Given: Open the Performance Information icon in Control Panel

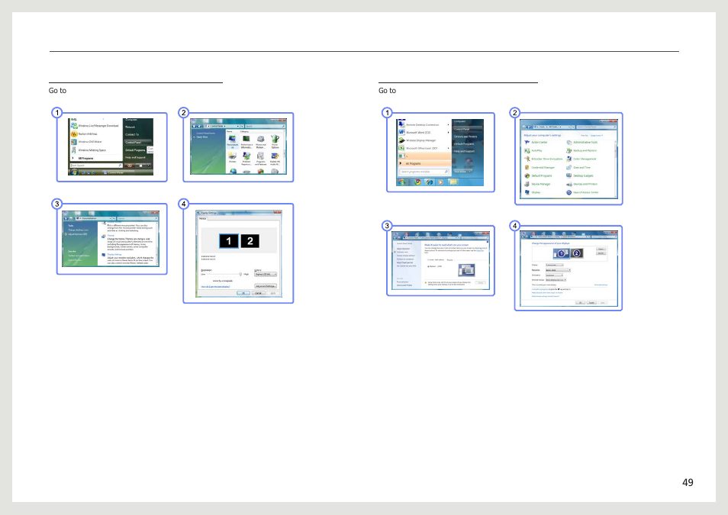Looking at the screenshot, I should [x=246, y=142].
